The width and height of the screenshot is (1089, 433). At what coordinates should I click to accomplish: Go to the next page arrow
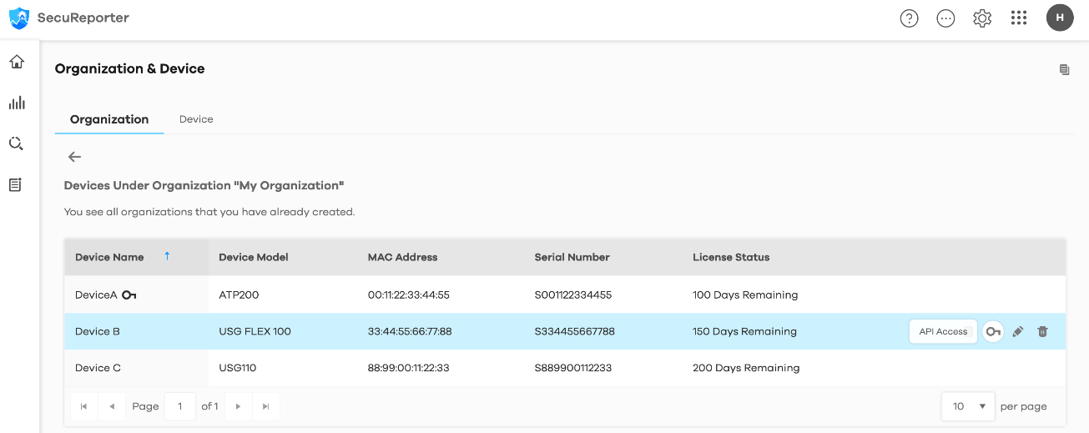coord(238,406)
